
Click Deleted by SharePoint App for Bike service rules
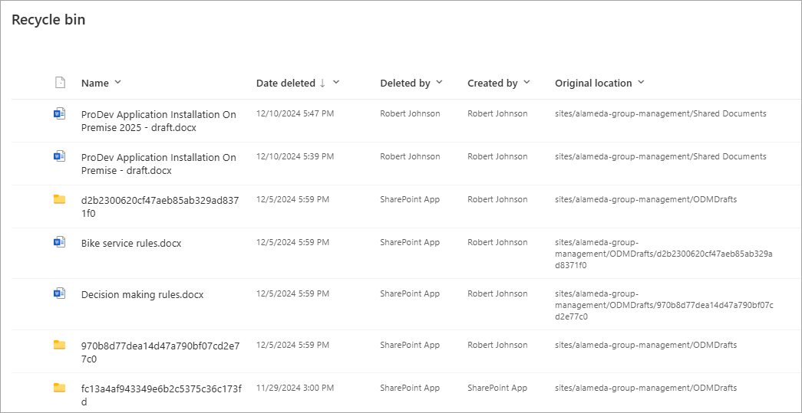(410, 242)
